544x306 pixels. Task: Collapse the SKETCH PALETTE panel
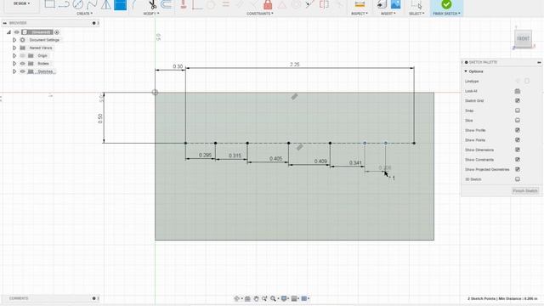pyautogui.click(x=539, y=62)
